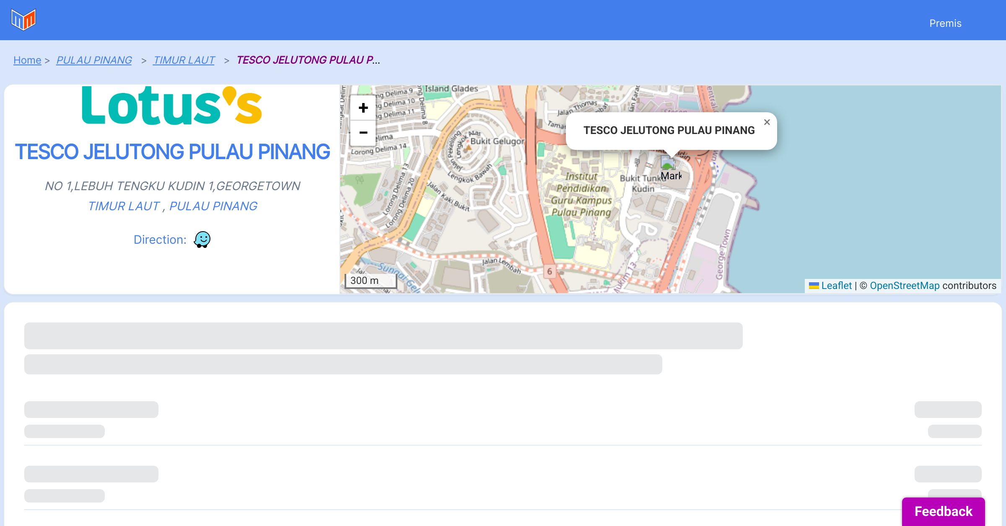Click the Lotus's brand logo
Viewport: 1006px width, 526px height.
pyautogui.click(x=171, y=106)
